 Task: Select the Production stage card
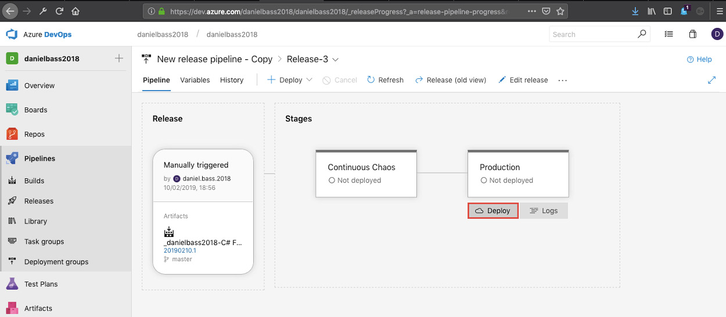(518, 174)
